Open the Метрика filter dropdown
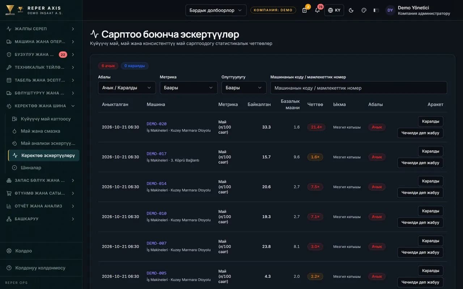The image size is (463, 289). pyautogui.click(x=189, y=88)
